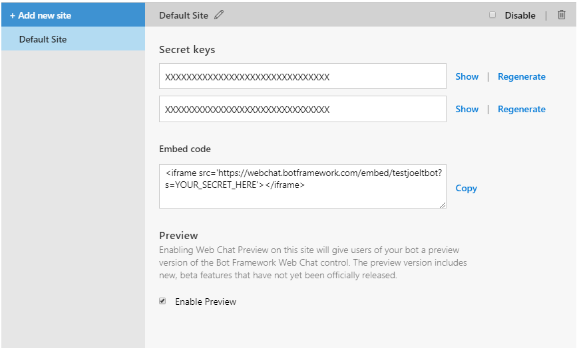577x348 pixels.
Task: Delete the site with the trash icon
Action: click(x=562, y=15)
